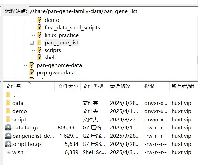Image resolution: width=198 pixels, height=165 pixels.
Task: Click 2025/4/3 modified date of w.sh
Action: tap(124, 152)
